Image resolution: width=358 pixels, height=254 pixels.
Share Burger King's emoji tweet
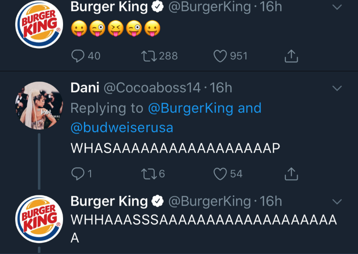(x=291, y=55)
